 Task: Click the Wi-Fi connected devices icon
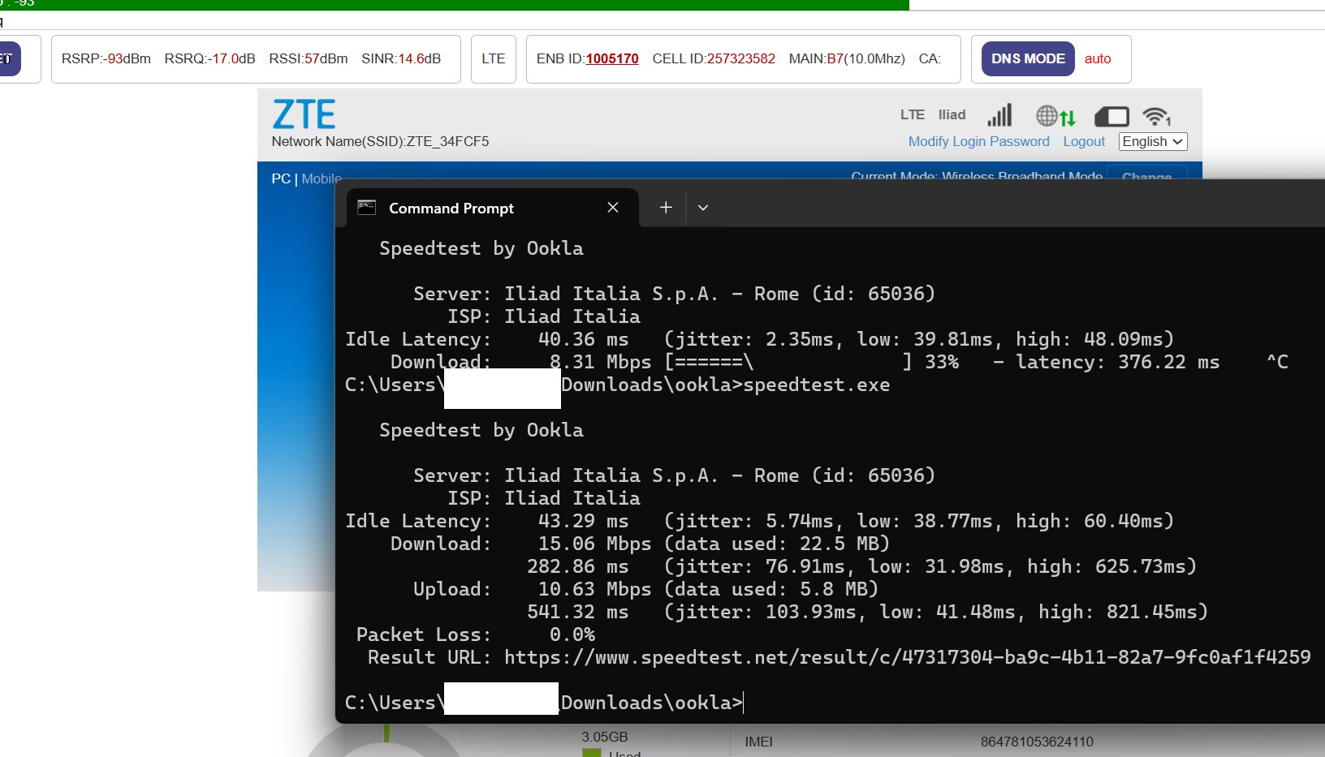tap(1156, 117)
